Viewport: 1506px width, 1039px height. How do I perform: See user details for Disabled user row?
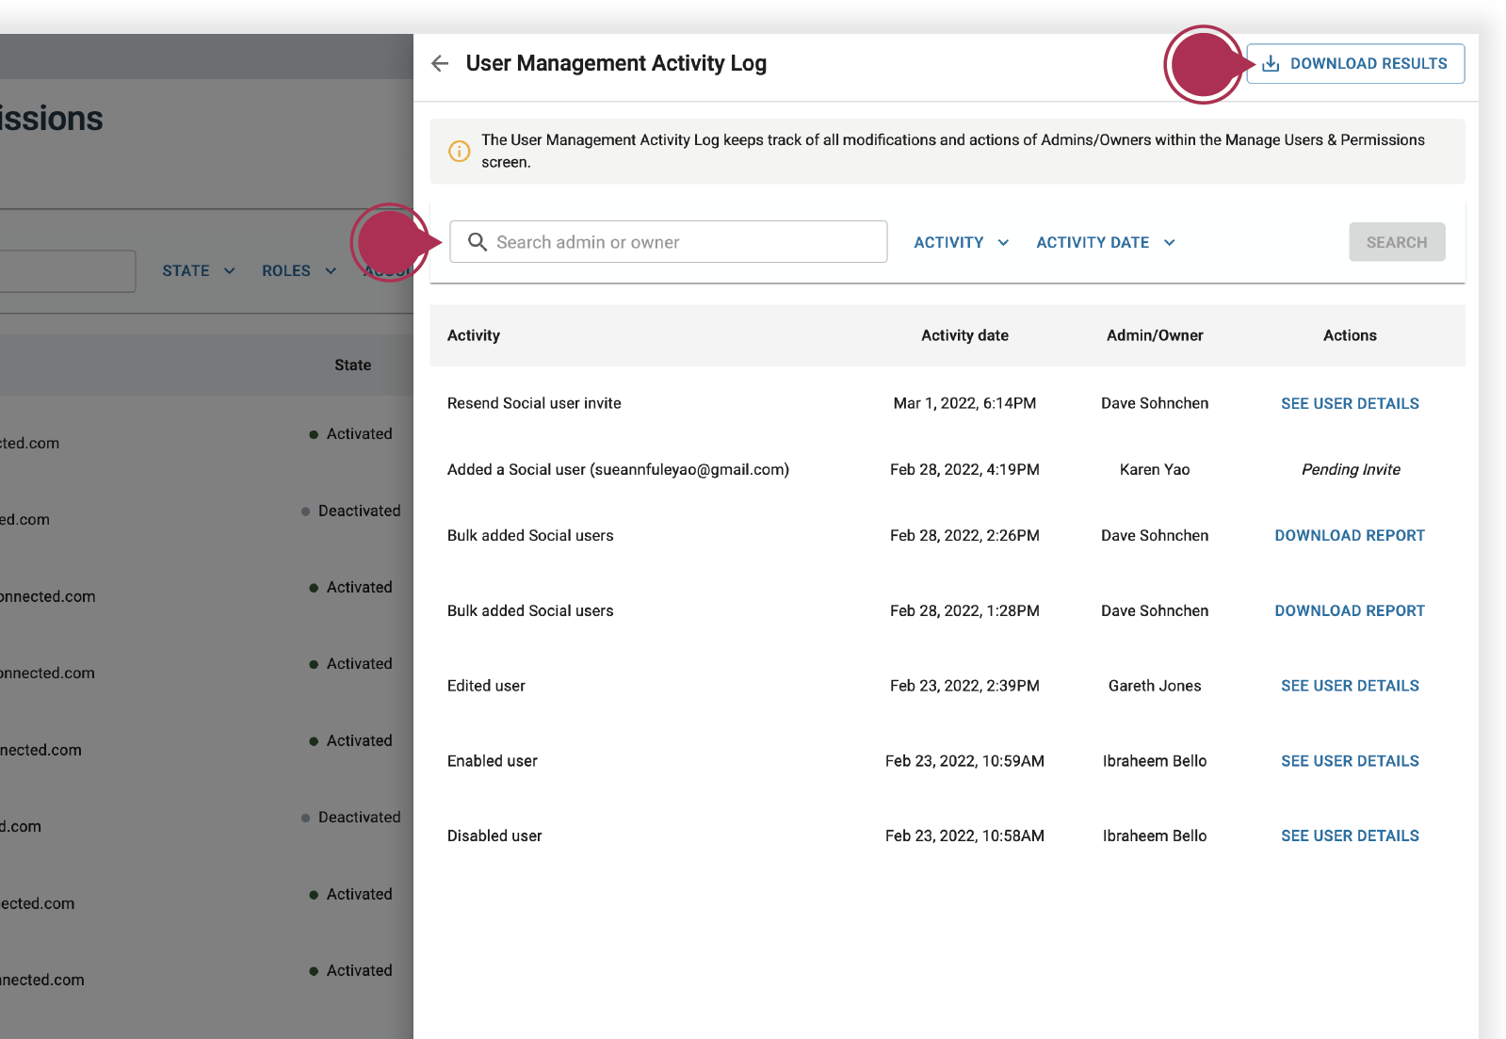pos(1350,836)
